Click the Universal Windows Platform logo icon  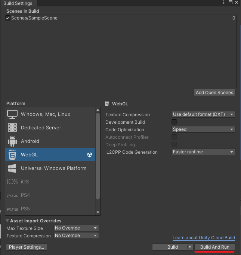12,168
